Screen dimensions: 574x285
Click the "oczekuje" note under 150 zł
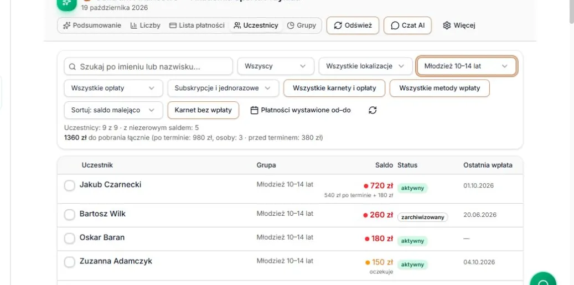[381, 272]
